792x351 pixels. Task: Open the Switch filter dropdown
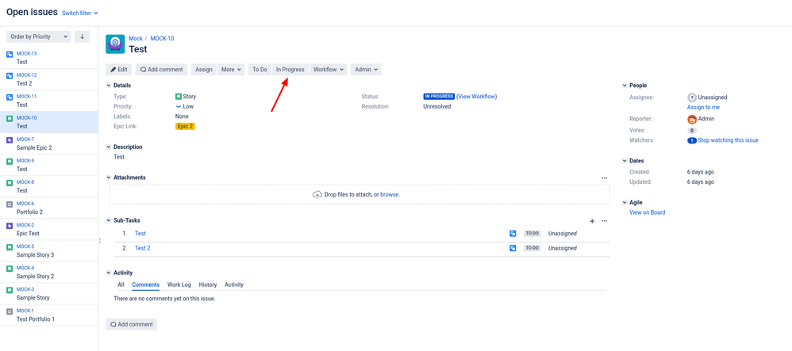pyautogui.click(x=80, y=13)
